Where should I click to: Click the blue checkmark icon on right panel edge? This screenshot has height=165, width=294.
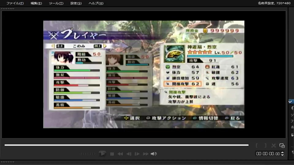[290, 101]
